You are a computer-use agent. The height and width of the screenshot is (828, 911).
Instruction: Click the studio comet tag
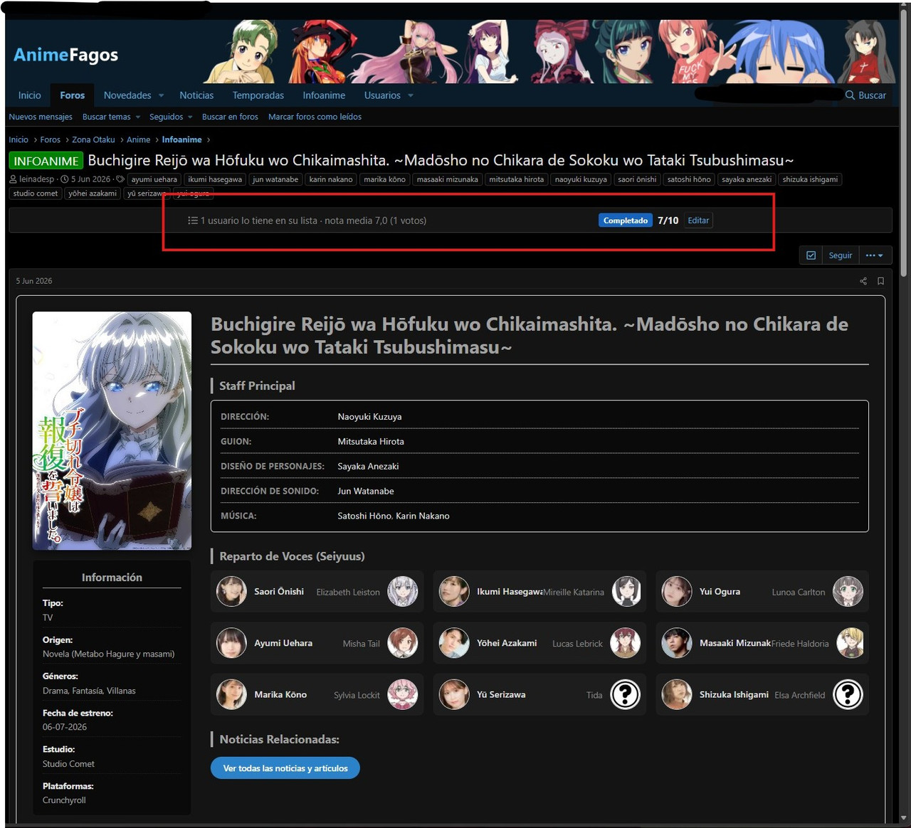pos(36,193)
